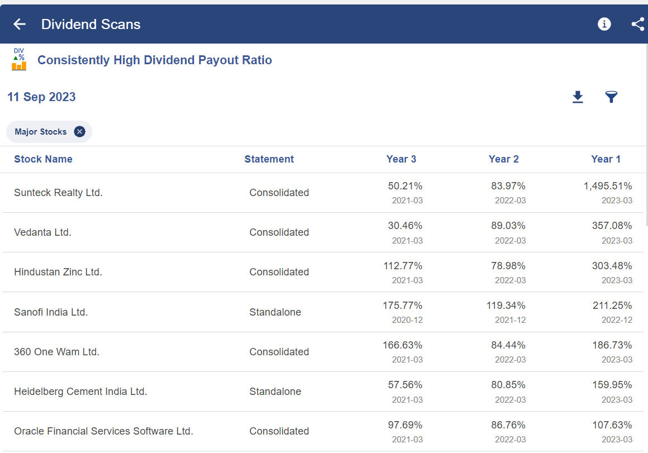Viewport: 648px width, 453px height.
Task: Sort by Statement column header
Action: coord(269,159)
